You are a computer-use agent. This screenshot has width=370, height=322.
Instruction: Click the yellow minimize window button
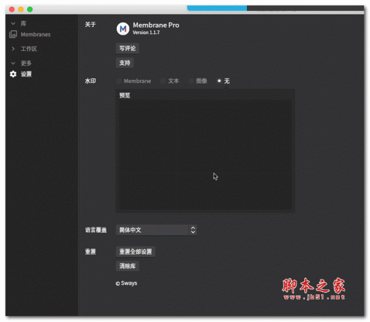[x=21, y=9]
